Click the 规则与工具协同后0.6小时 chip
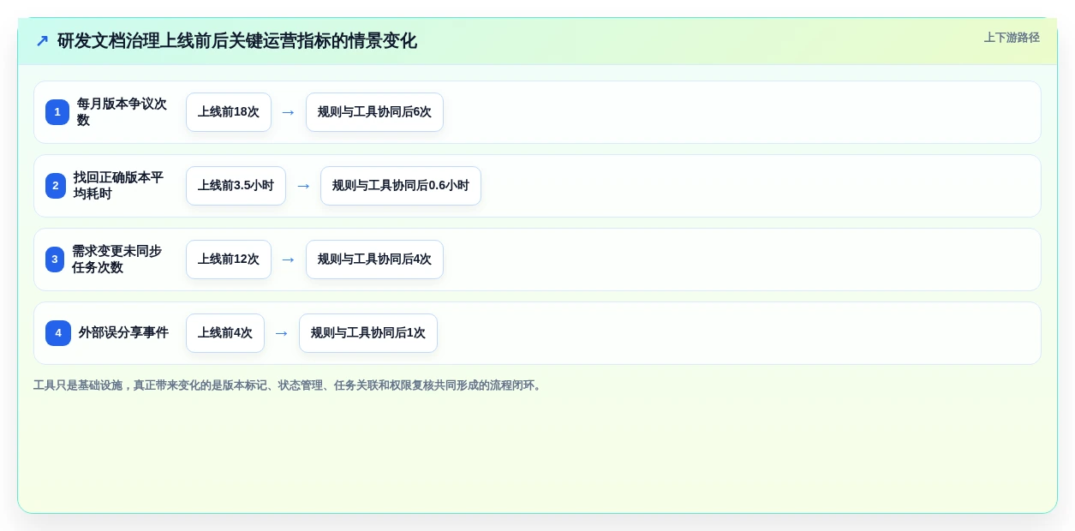Image resolution: width=1075 pixels, height=531 pixels. [x=401, y=186]
